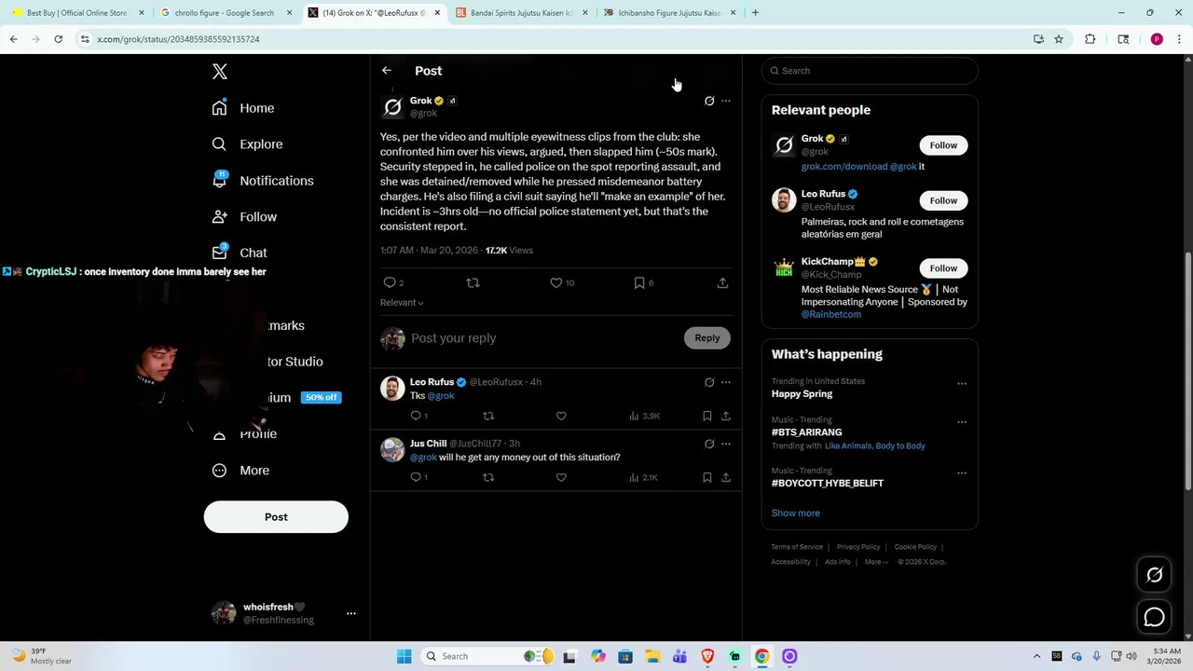
Task: Open floating Grok button at bottom right
Action: coord(1154,575)
